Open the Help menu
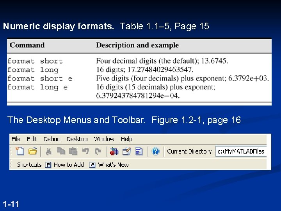 click(x=127, y=139)
